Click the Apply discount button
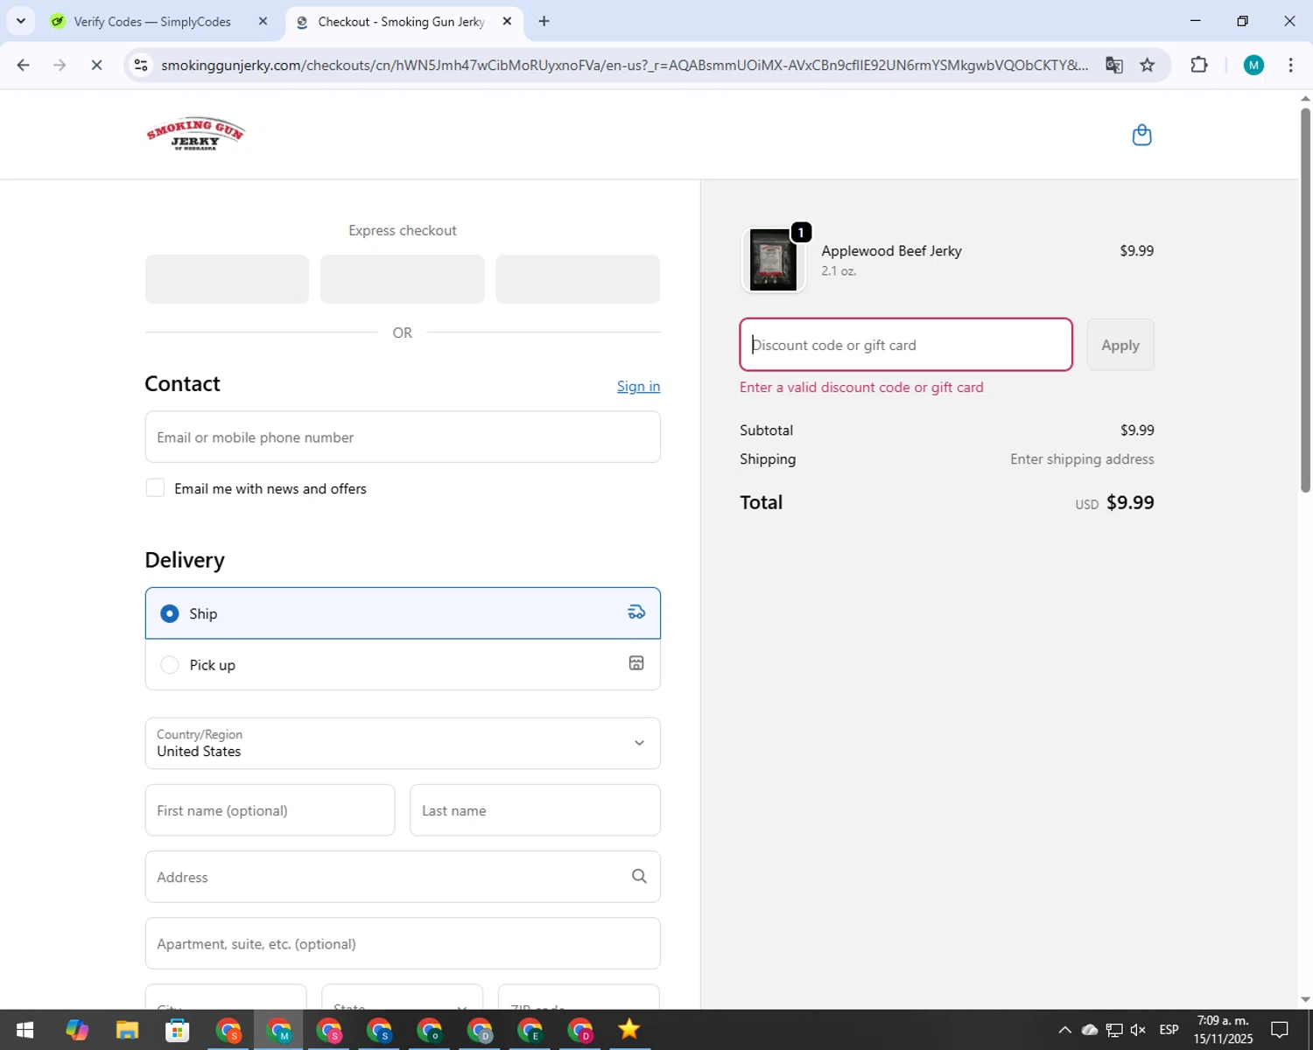The height and width of the screenshot is (1050, 1313). [1120, 345]
